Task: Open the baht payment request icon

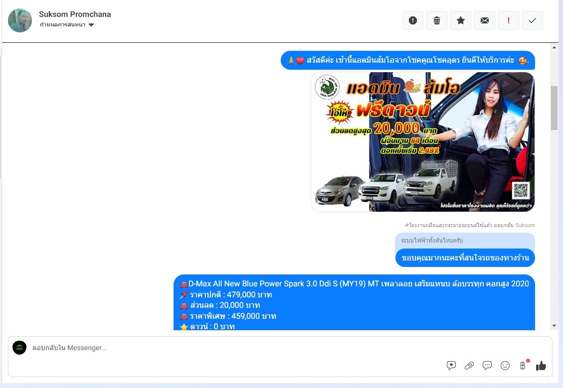Action: tap(523, 366)
